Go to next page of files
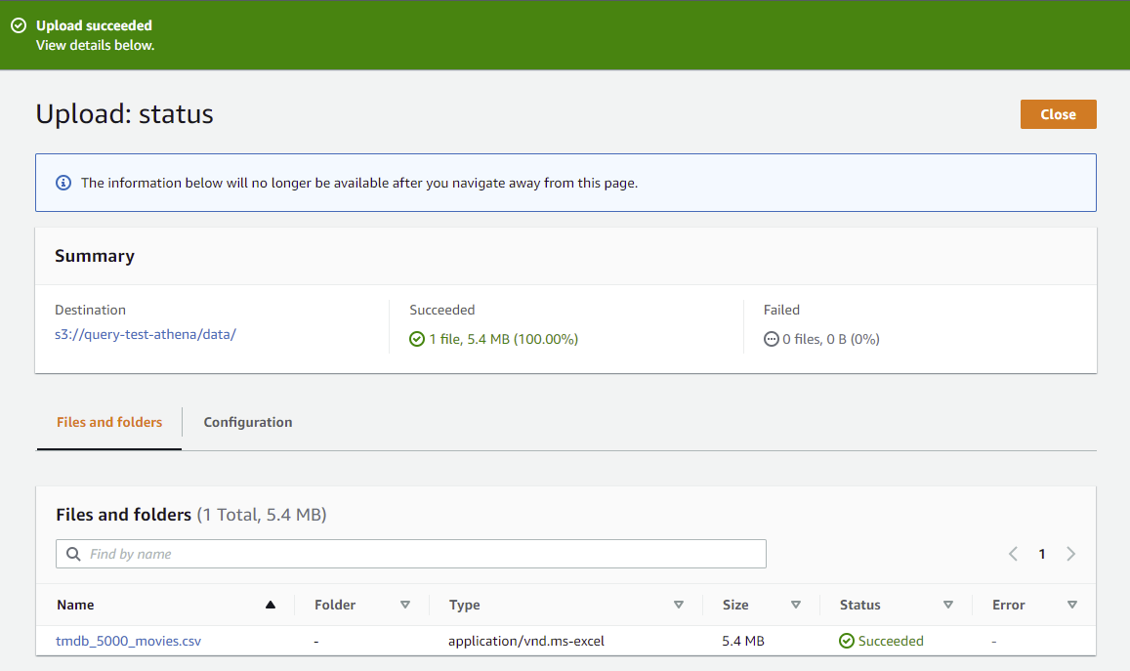This screenshot has height=671, width=1130. click(1071, 554)
